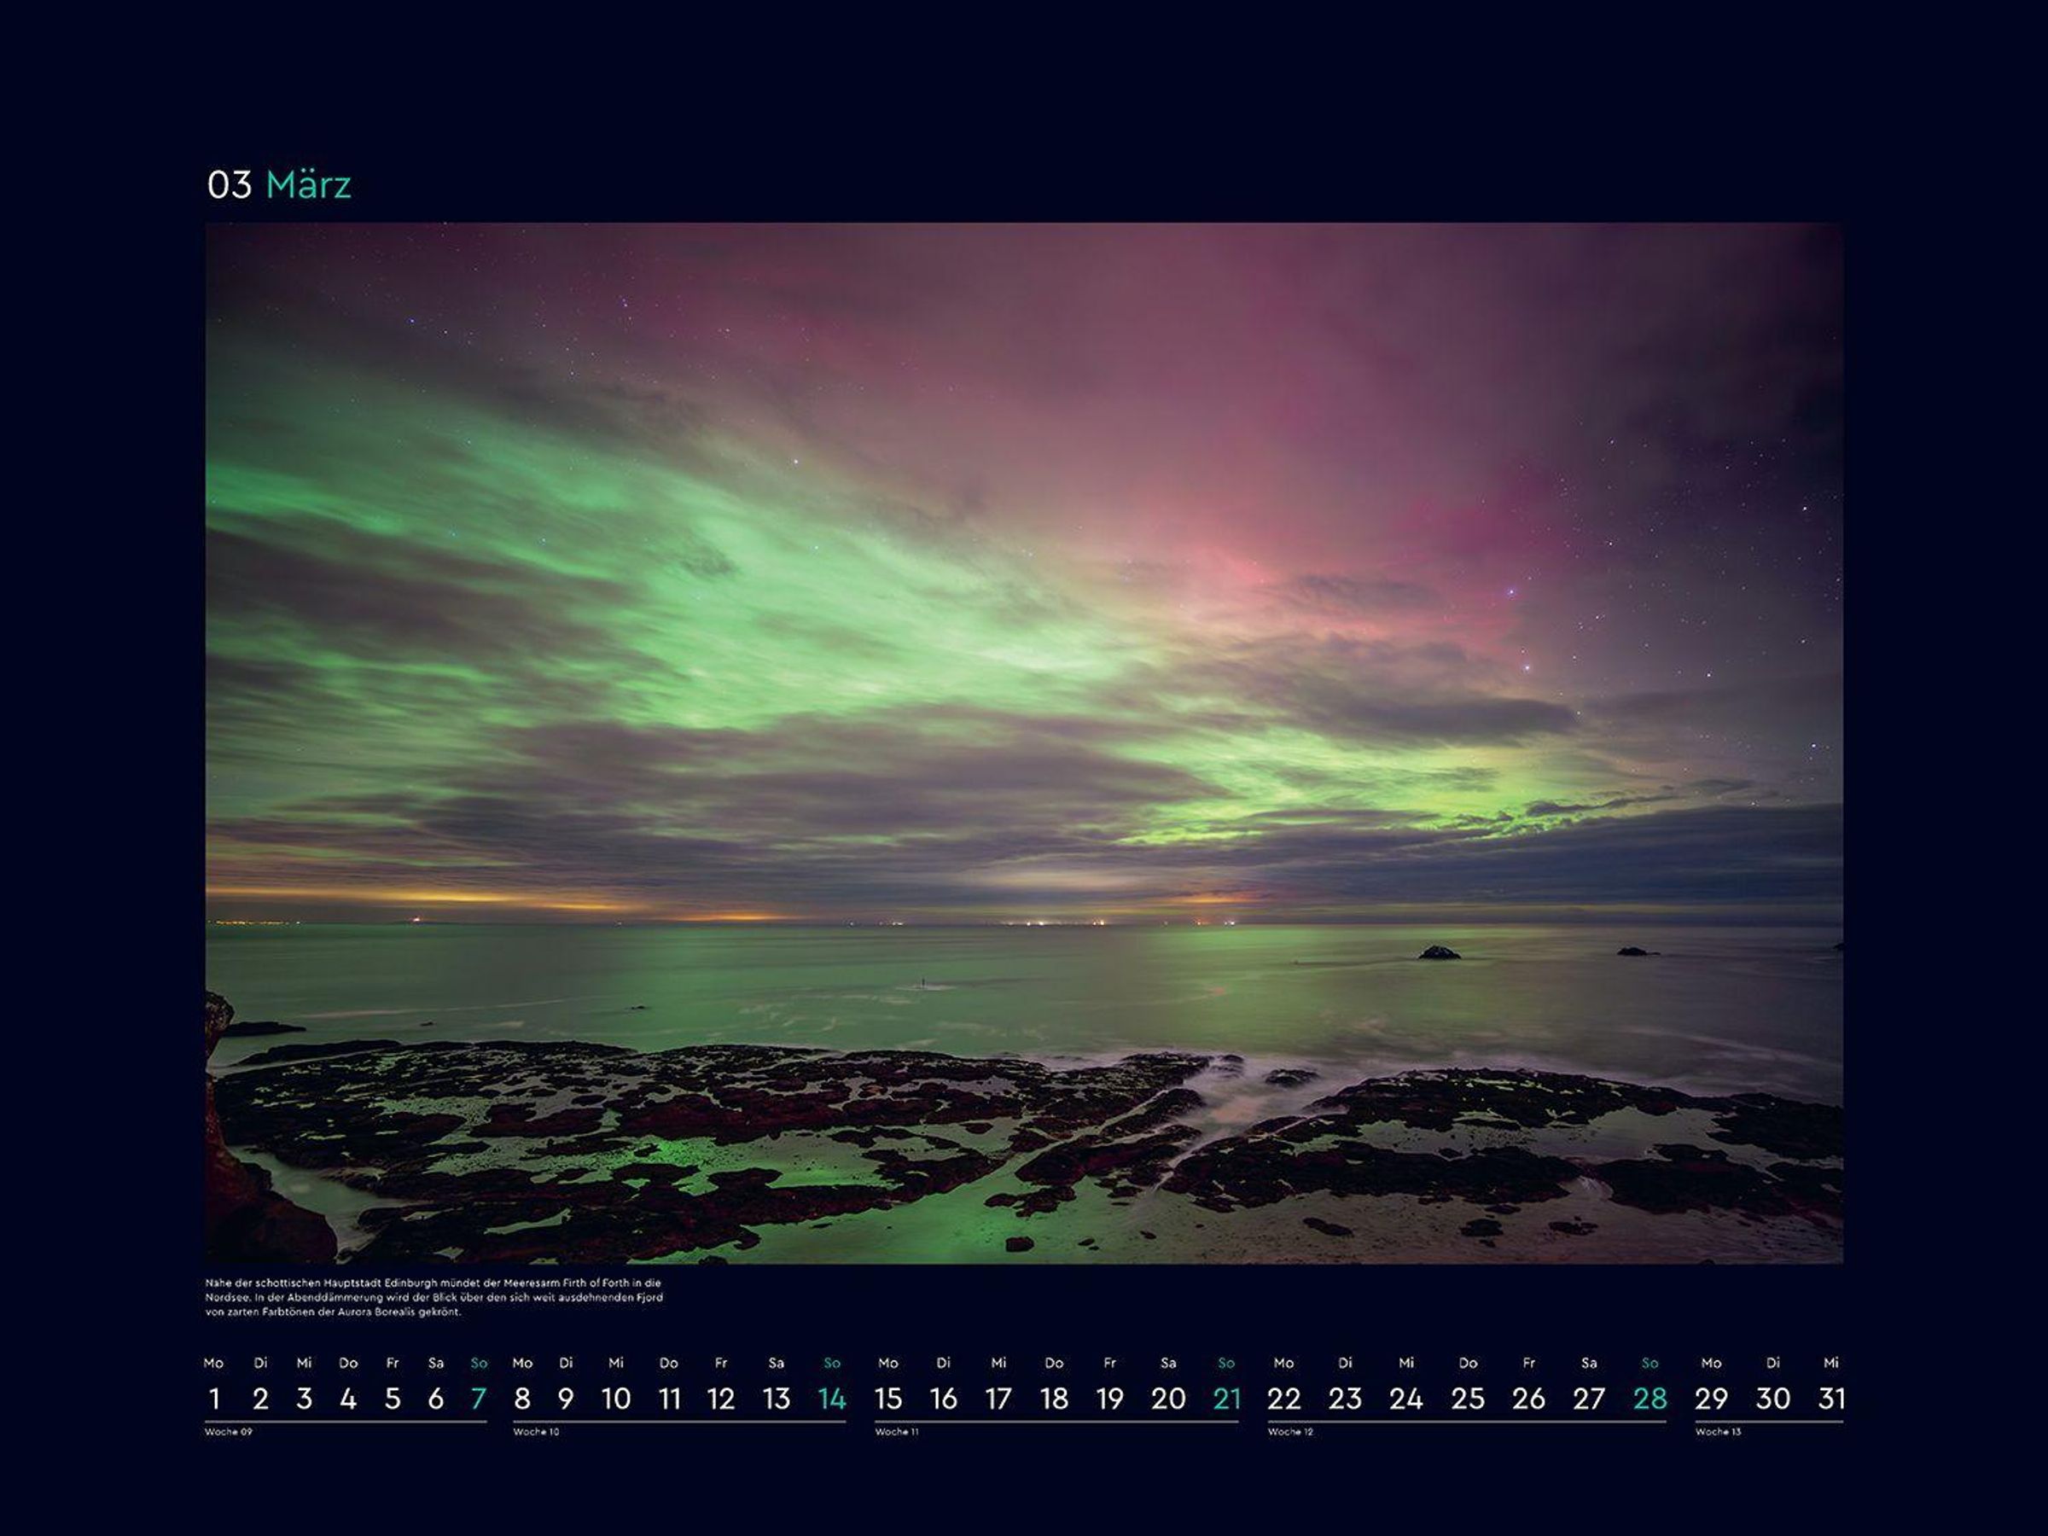Click the Woche 13 label
This screenshot has width=2048, height=1536.
tap(1718, 1432)
